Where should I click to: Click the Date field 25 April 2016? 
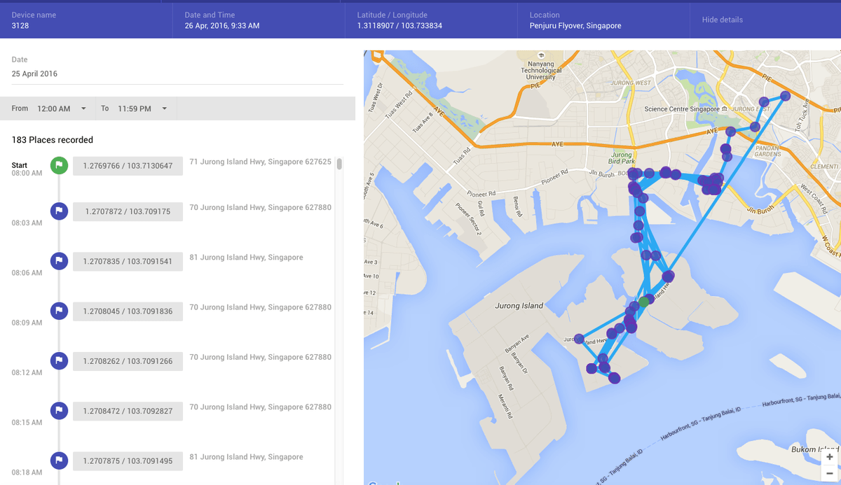point(177,73)
